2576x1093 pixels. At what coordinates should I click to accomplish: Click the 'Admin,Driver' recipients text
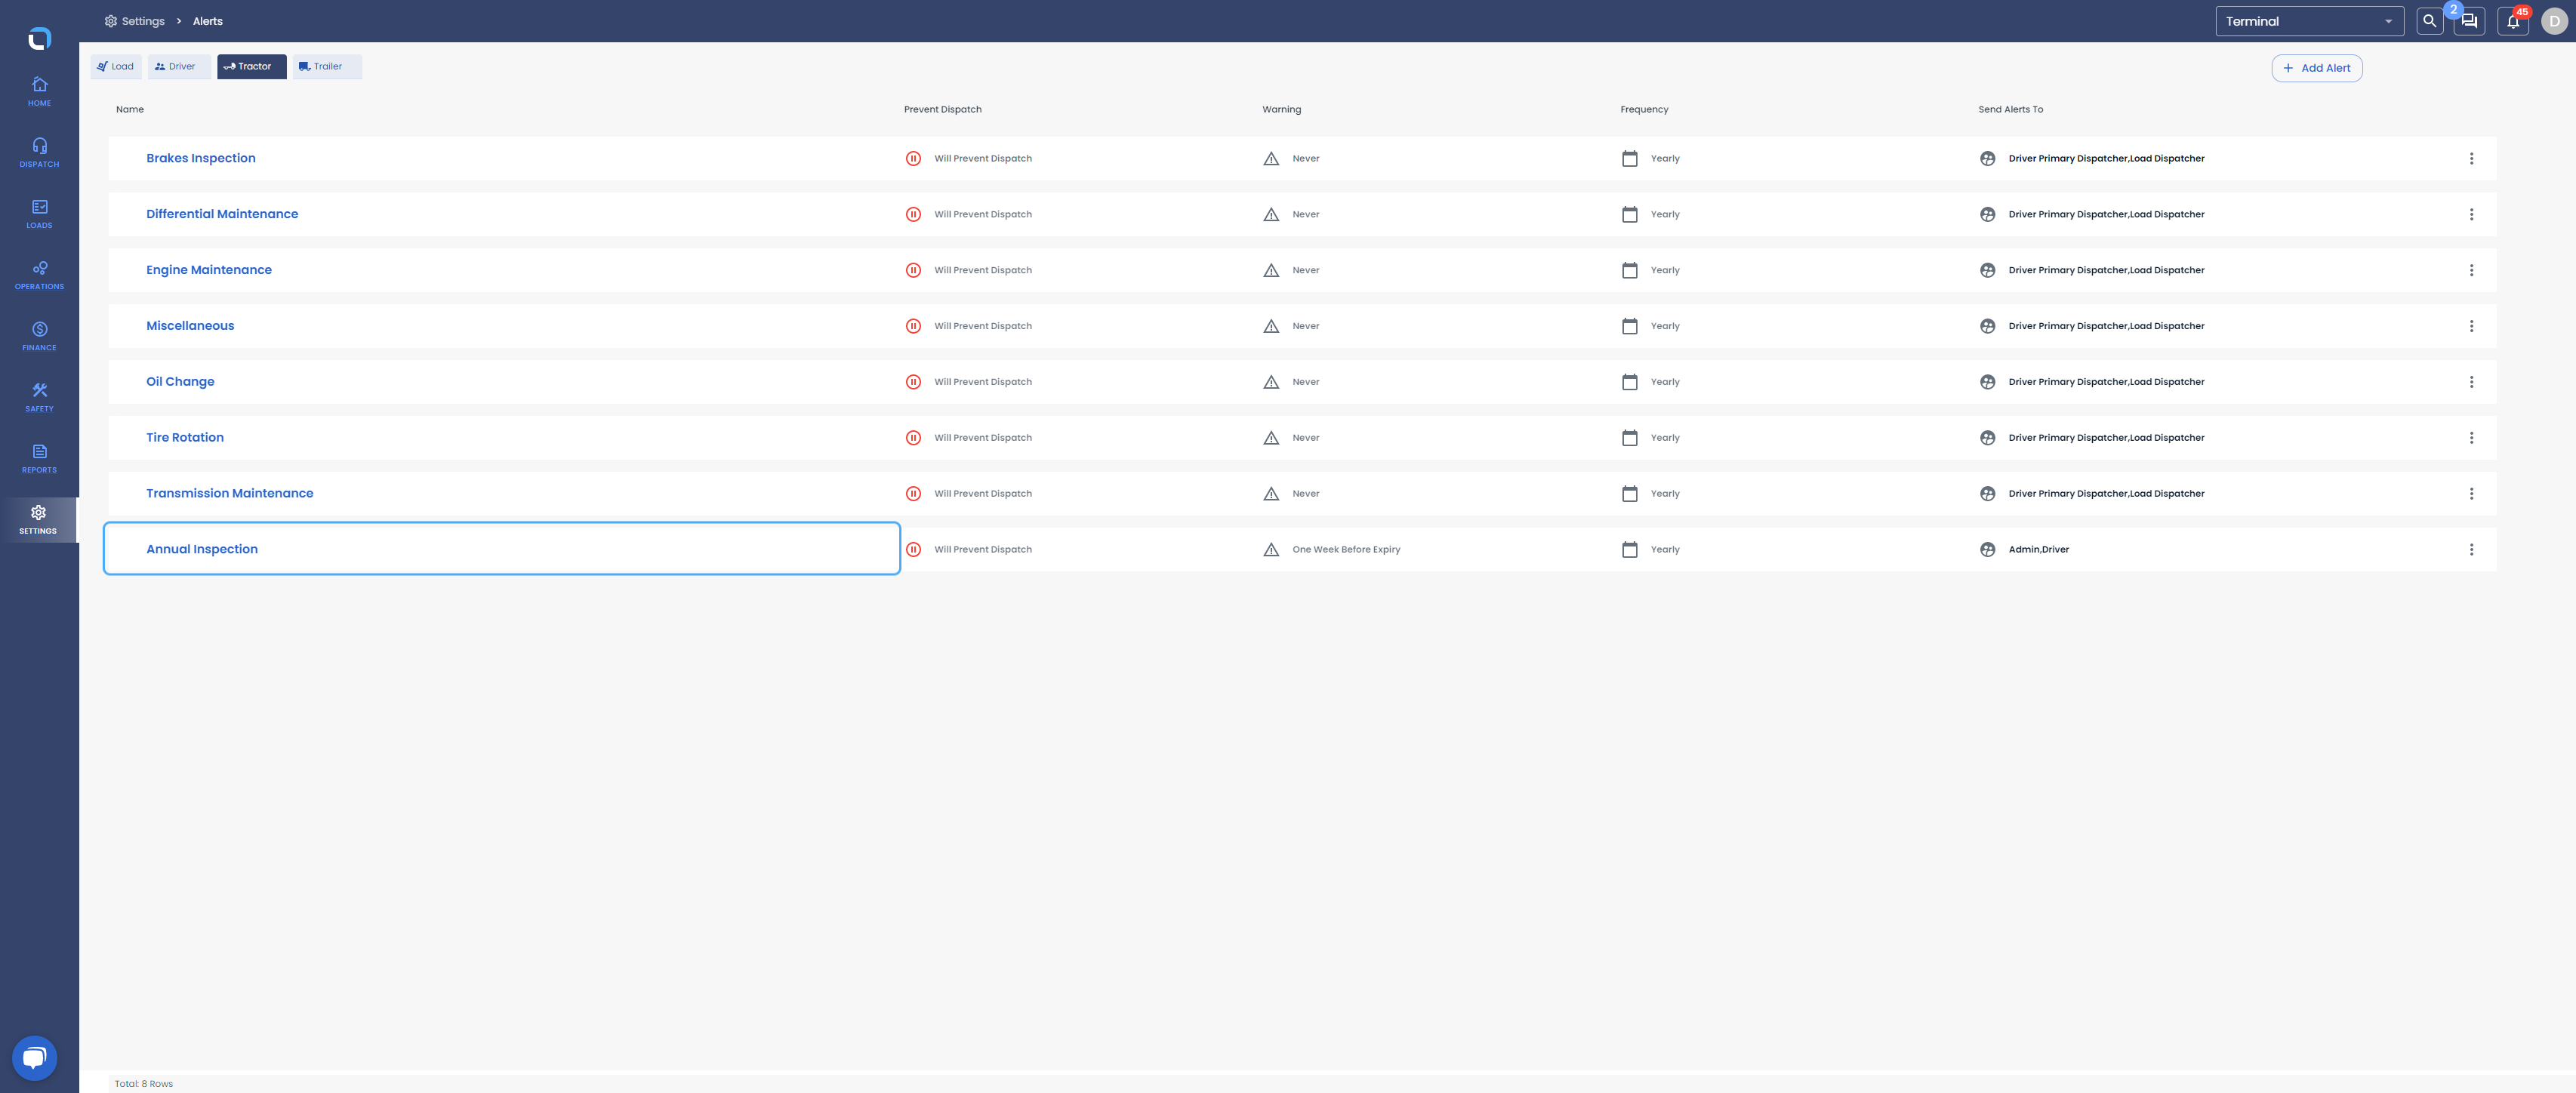pos(2038,549)
